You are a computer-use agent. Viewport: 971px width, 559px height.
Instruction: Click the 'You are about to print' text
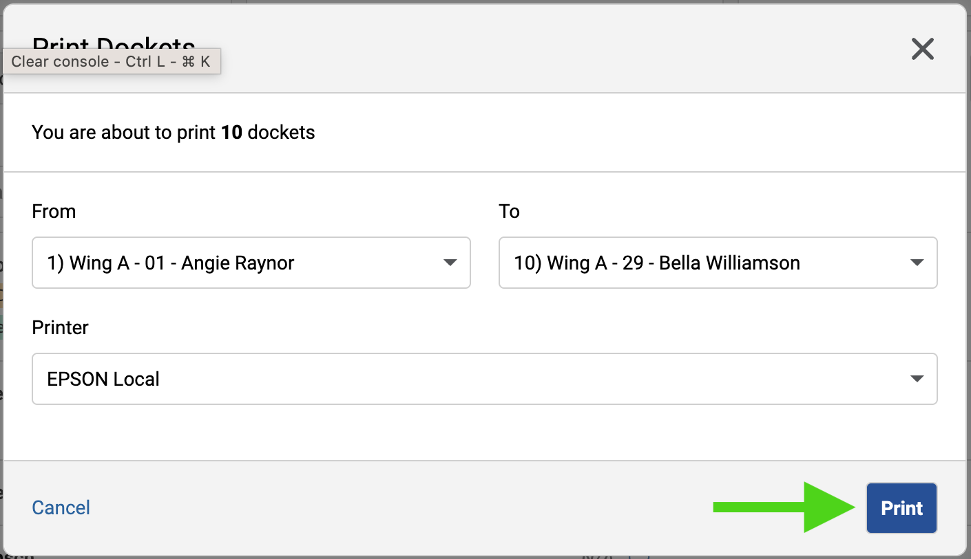124,132
